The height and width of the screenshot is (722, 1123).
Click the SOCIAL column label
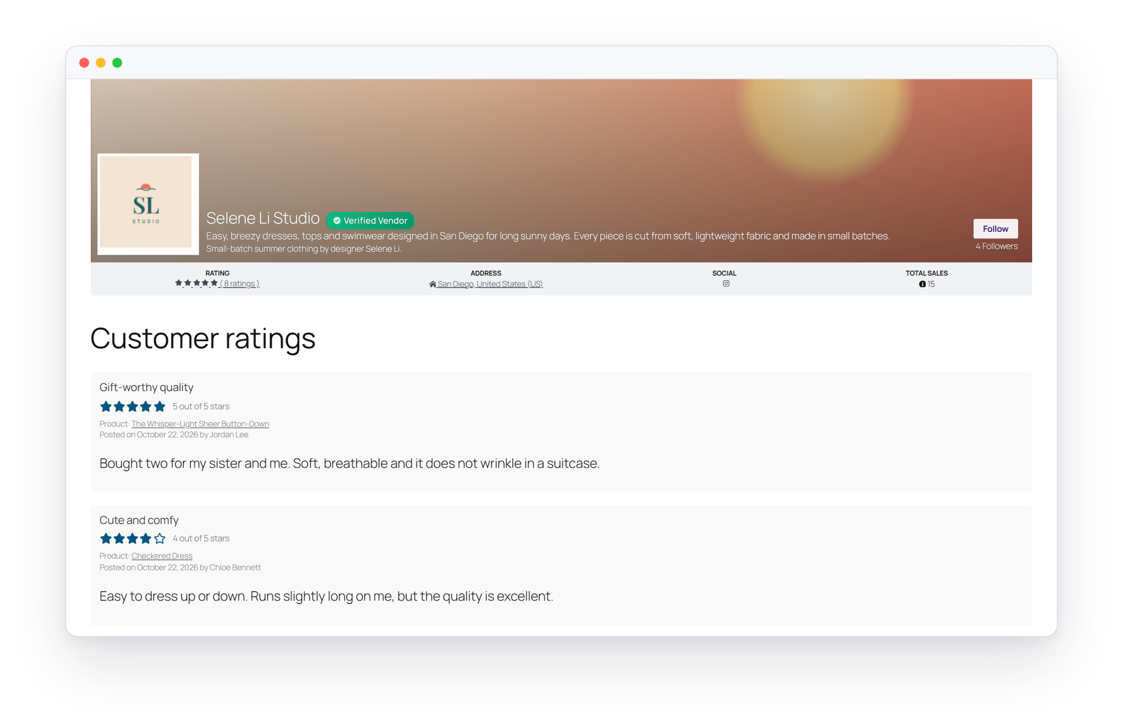click(x=724, y=273)
